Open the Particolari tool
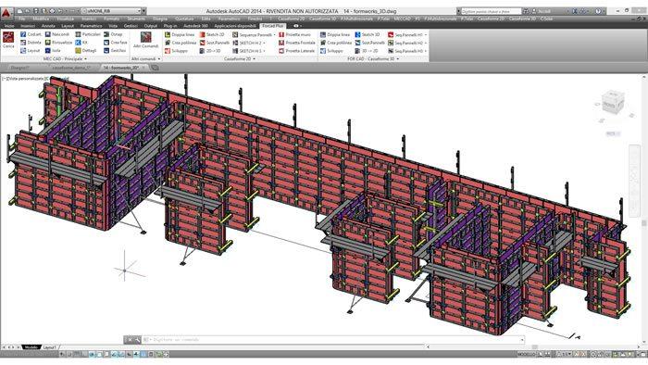Screen dimensions: 648x365 (88, 34)
